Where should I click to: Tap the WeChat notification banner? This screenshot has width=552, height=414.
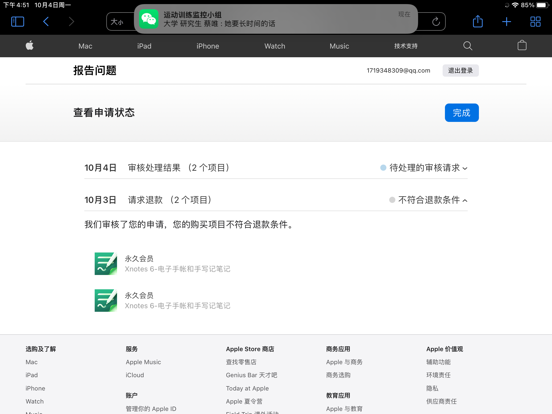[276, 19]
